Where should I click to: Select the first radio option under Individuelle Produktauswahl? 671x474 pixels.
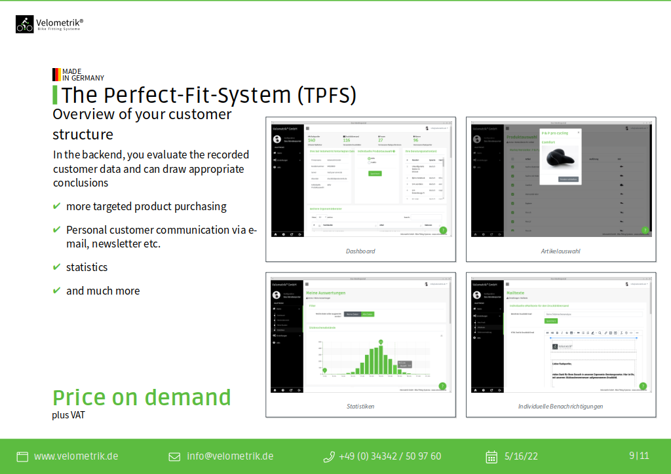tap(369, 158)
